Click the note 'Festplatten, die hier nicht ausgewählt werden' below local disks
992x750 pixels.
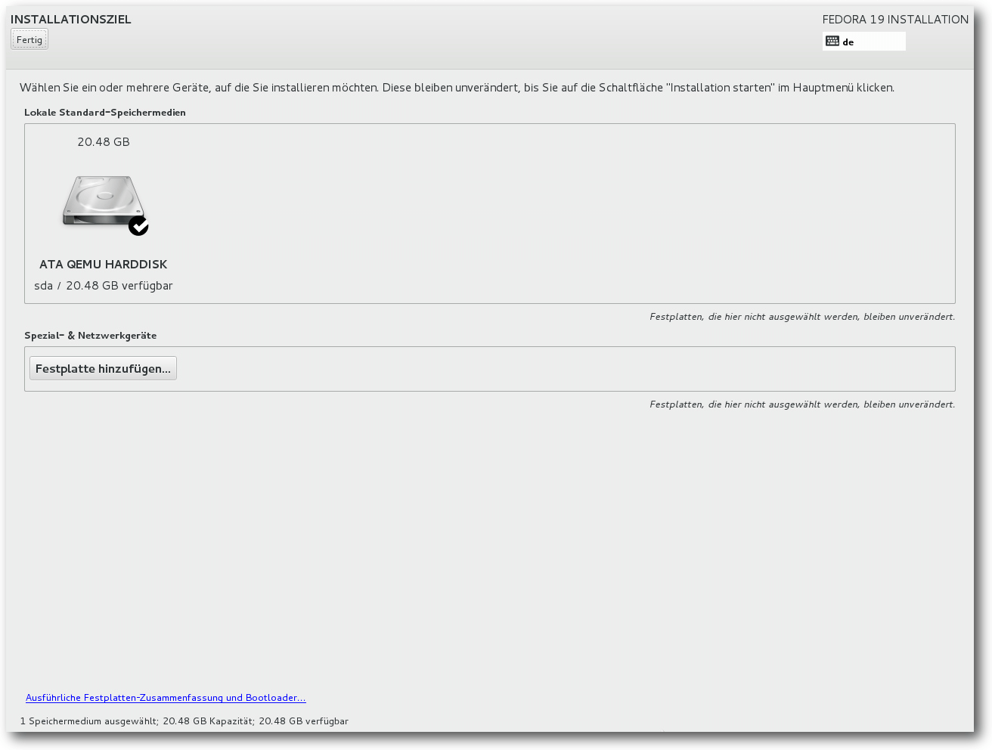coord(802,316)
